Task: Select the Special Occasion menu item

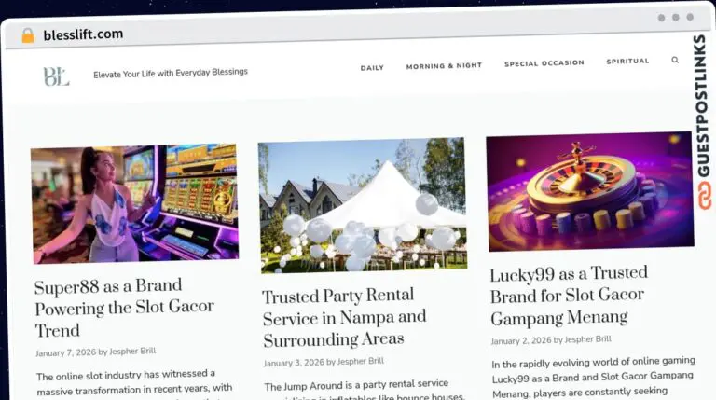Action: pyautogui.click(x=544, y=63)
